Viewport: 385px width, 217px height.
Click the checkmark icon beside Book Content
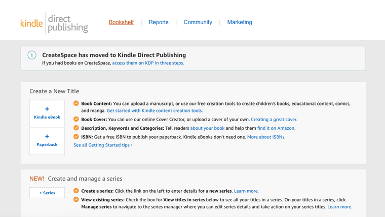[x=76, y=103]
